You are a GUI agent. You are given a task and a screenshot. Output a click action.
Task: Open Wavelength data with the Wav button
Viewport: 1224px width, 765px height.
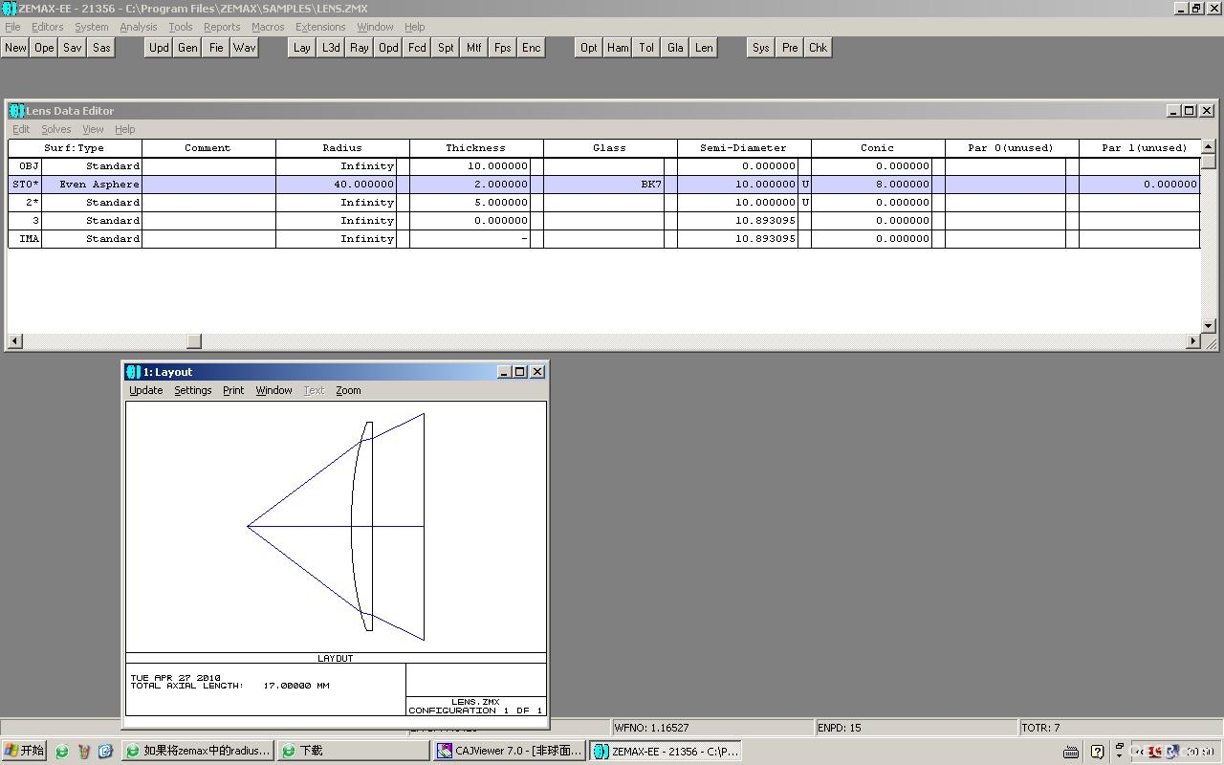[245, 48]
